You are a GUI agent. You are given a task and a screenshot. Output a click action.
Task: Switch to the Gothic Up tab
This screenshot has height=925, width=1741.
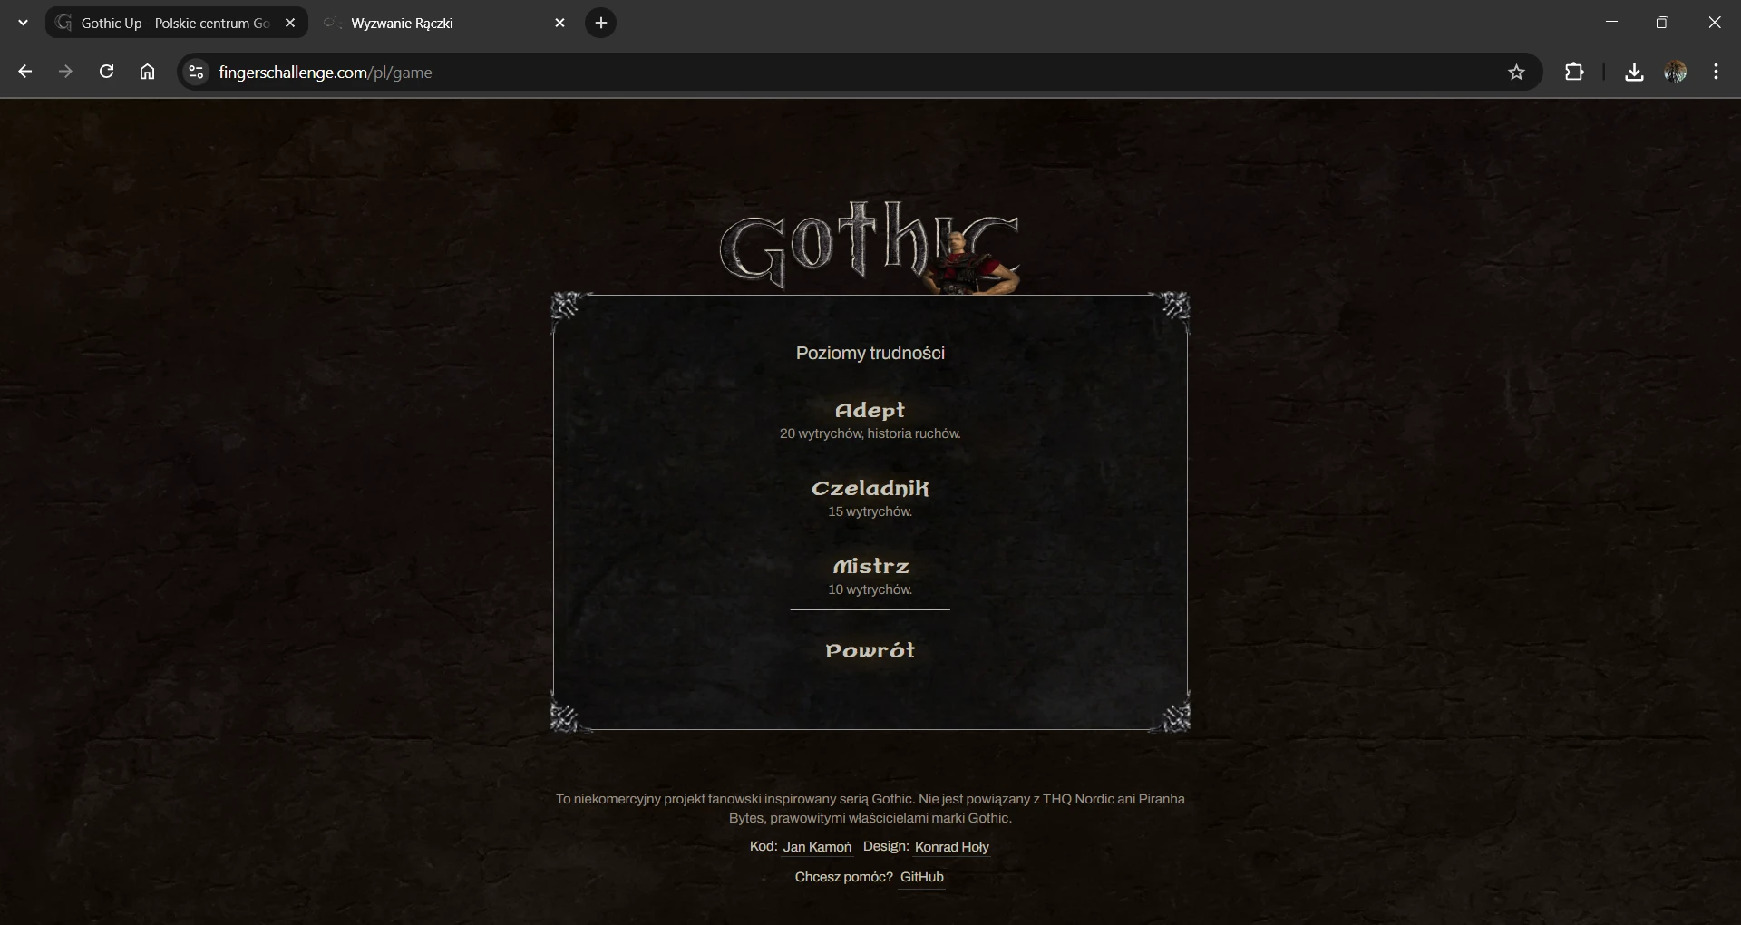pos(175,23)
